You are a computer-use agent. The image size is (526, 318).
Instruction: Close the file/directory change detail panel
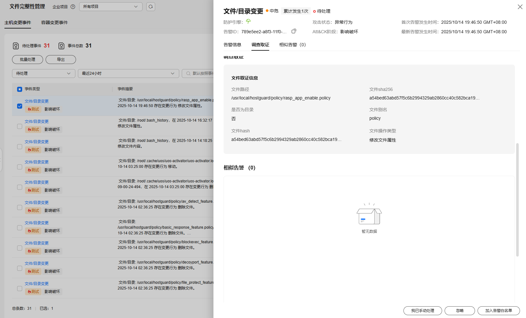[x=520, y=7]
